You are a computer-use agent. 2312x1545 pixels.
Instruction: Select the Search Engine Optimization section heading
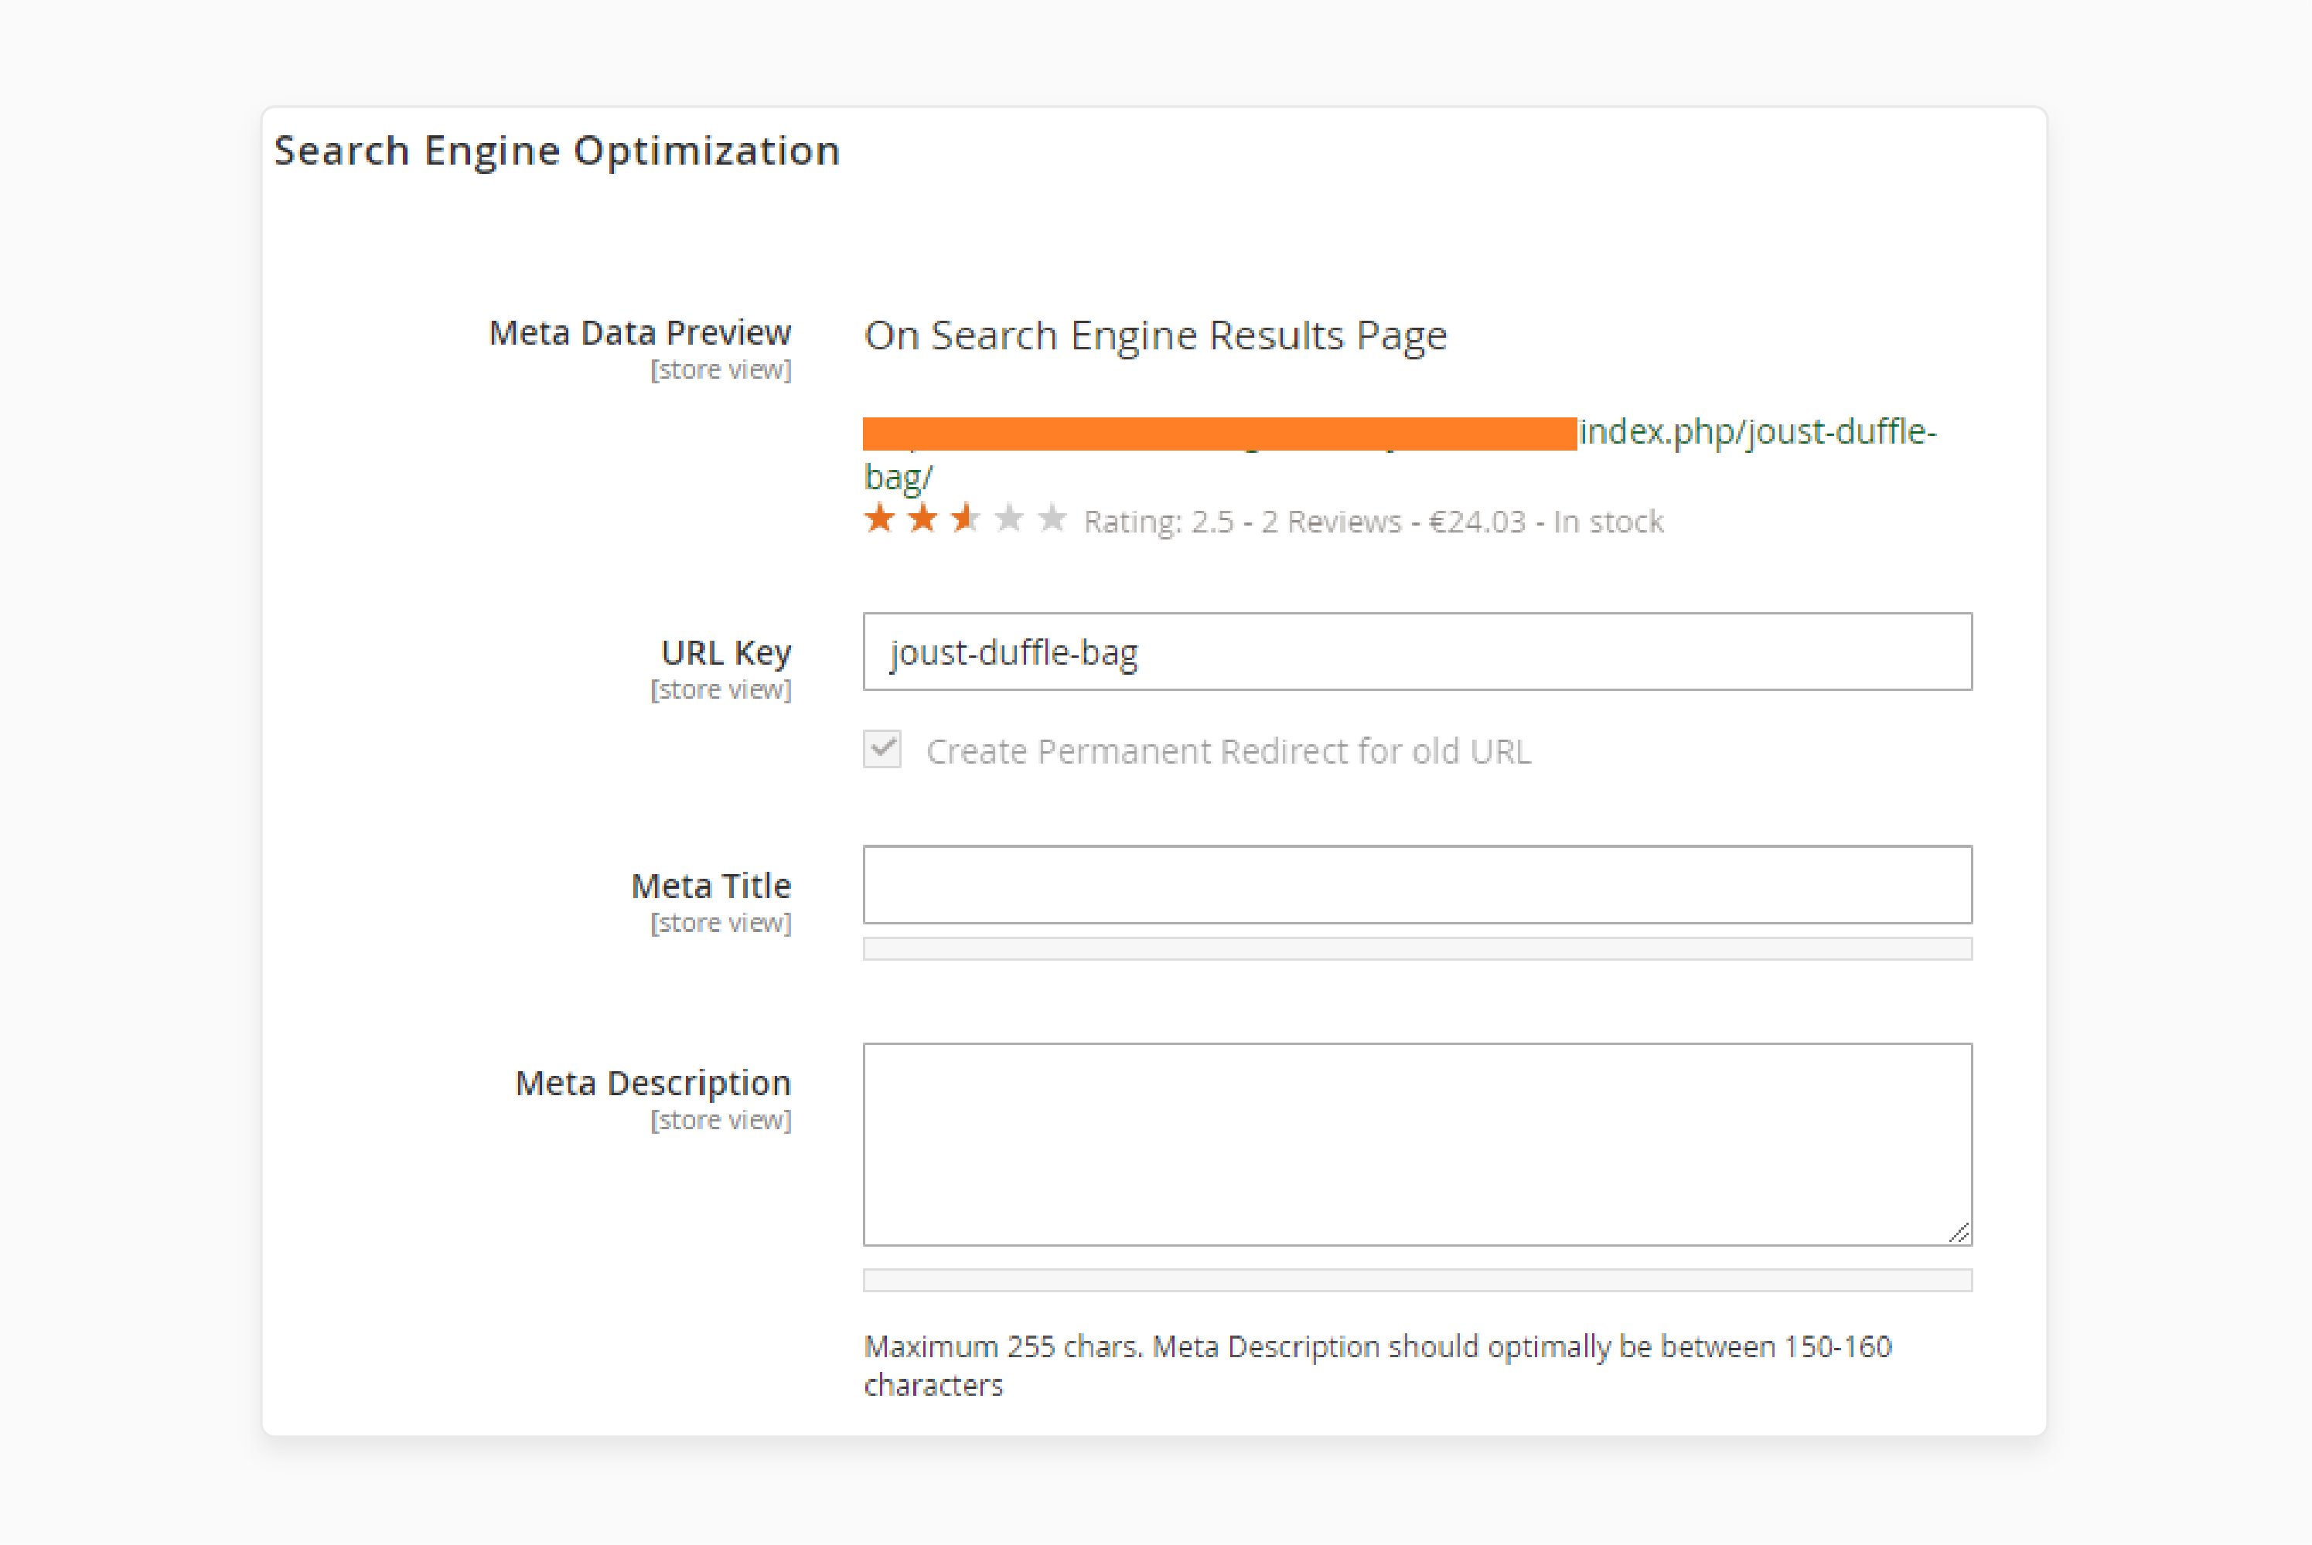pos(557,151)
